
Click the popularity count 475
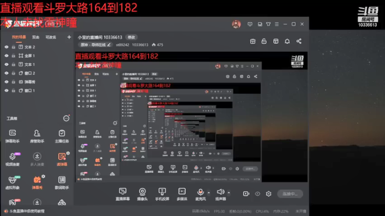tap(157, 45)
